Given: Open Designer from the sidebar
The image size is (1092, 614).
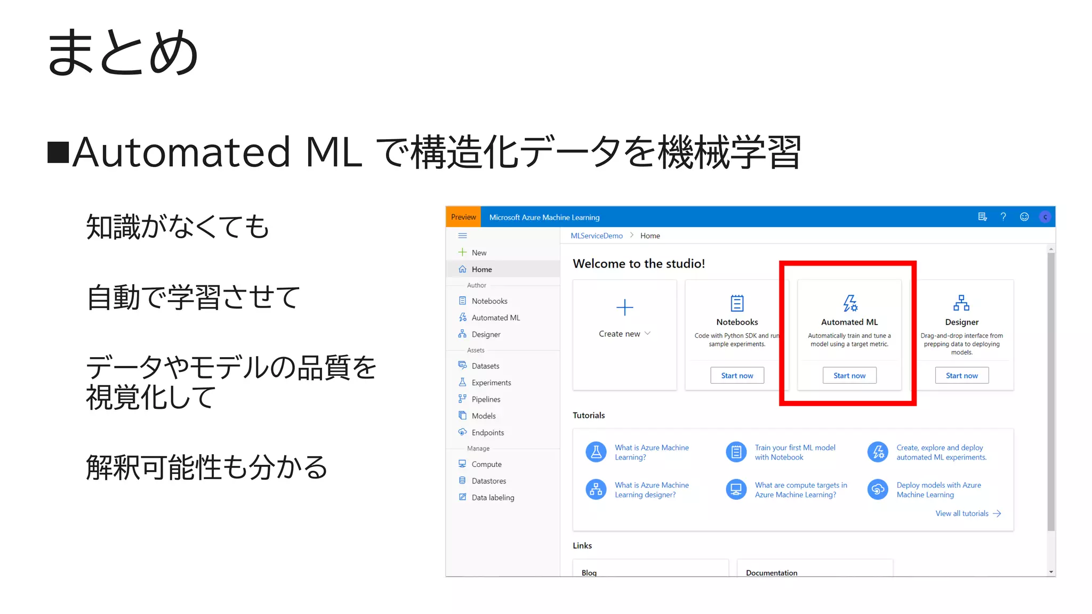Looking at the screenshot, I should [503, 334].
